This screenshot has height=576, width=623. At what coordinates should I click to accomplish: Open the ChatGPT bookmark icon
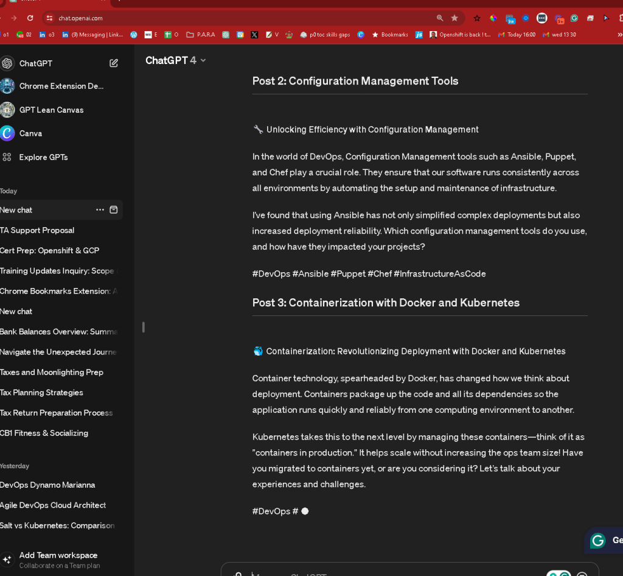coord(226,35)
